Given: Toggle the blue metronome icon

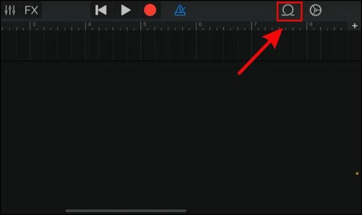Looking at the screenshot, I should click(x=180, y=10).
